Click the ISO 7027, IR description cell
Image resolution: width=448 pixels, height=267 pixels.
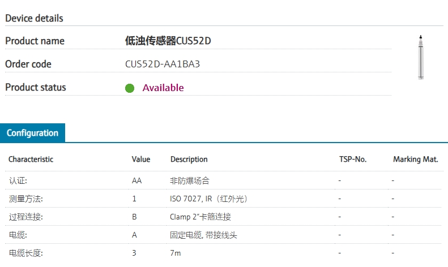point(209,199)
